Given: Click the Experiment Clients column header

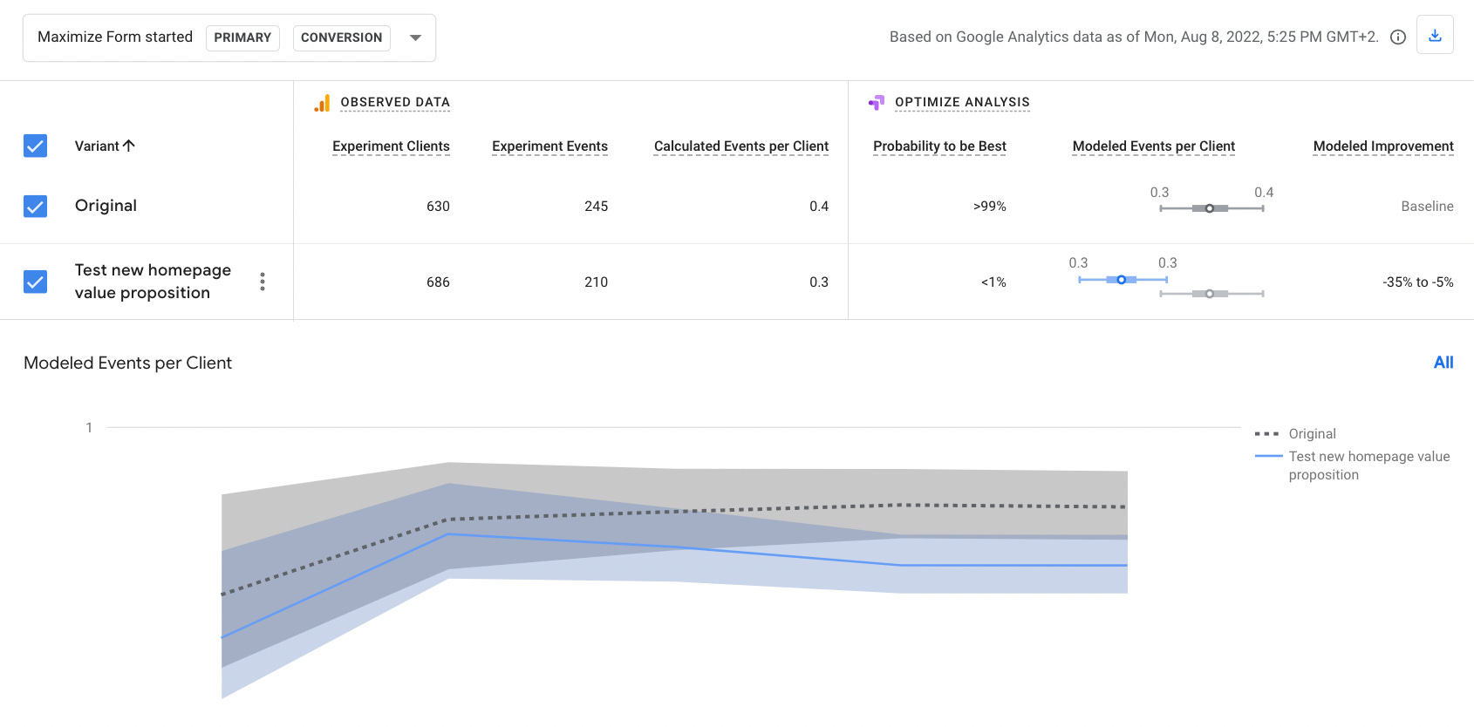Looking at the screenshot, I should (x=391, y=146).
